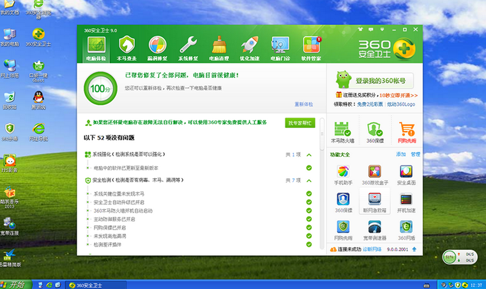Collapse the 安全检测 section chevron

[309, 180]
